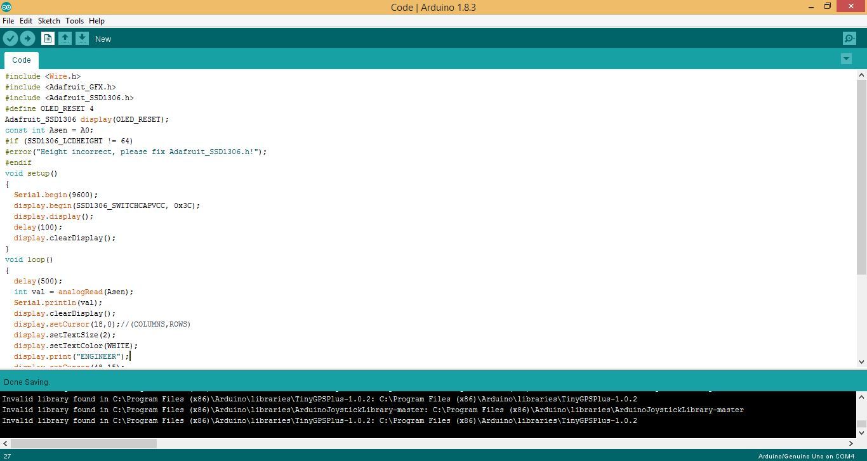
Task: Open the Edit menu
Action: pyautogui.click(x=25, y=20)
